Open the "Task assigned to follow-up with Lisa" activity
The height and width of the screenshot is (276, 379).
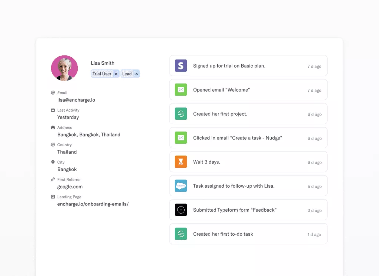[234, 186]
